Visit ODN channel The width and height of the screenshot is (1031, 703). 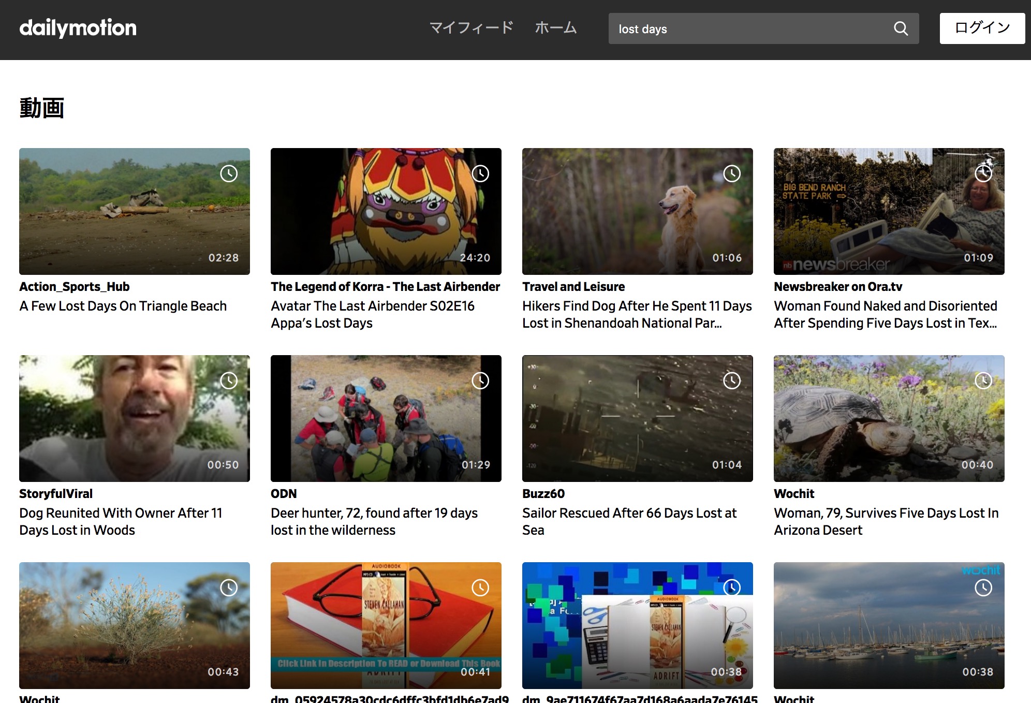tap(284, 494)
